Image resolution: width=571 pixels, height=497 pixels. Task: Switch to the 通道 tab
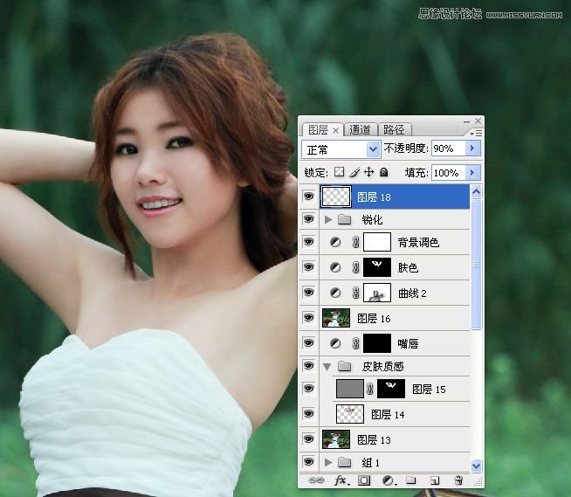(360, 130)
